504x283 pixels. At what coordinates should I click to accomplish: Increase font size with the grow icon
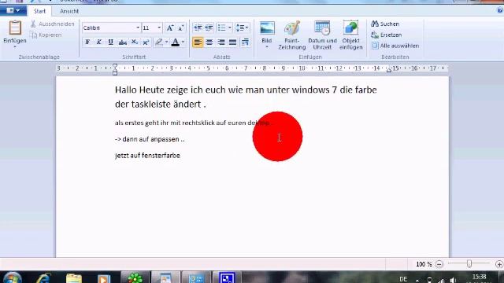pos(170,28)
